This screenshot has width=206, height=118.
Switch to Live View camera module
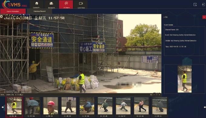pyautogui.click(x=81, y=5)
